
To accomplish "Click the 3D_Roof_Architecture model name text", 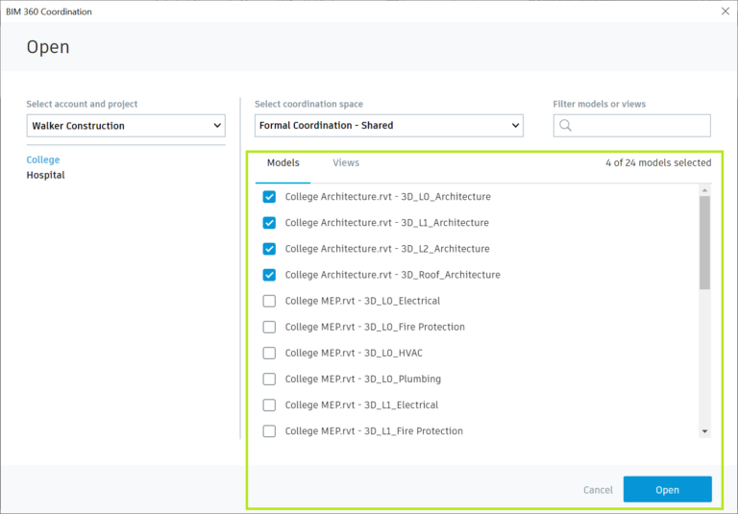I will tap(392, 275).
